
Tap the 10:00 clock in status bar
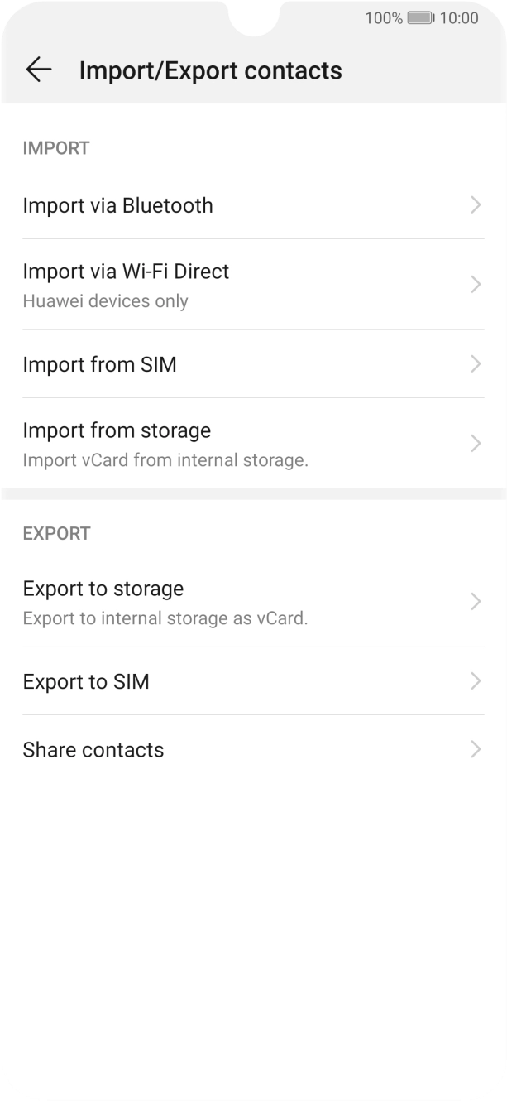click(x=460, y=17)
